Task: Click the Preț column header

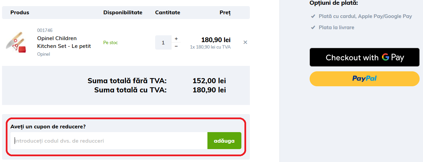Action: pos(225,13)
